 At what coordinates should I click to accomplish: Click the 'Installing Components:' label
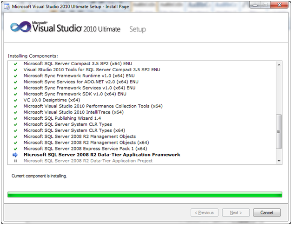coord(33,56)
